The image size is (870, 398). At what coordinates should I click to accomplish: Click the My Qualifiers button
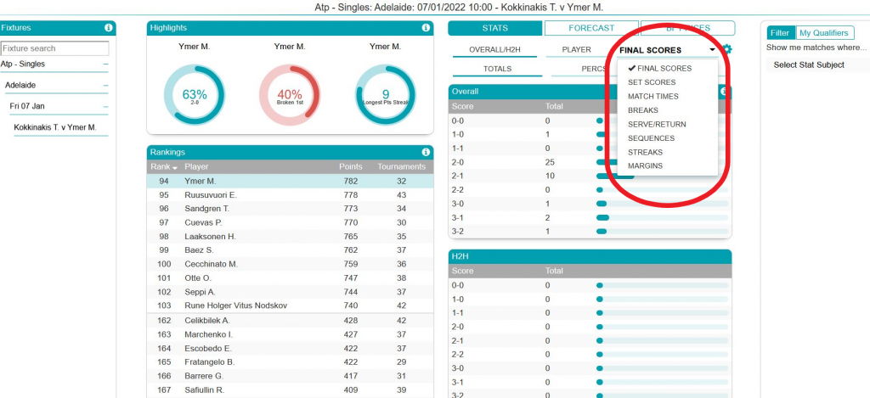[x=823, y=33]
